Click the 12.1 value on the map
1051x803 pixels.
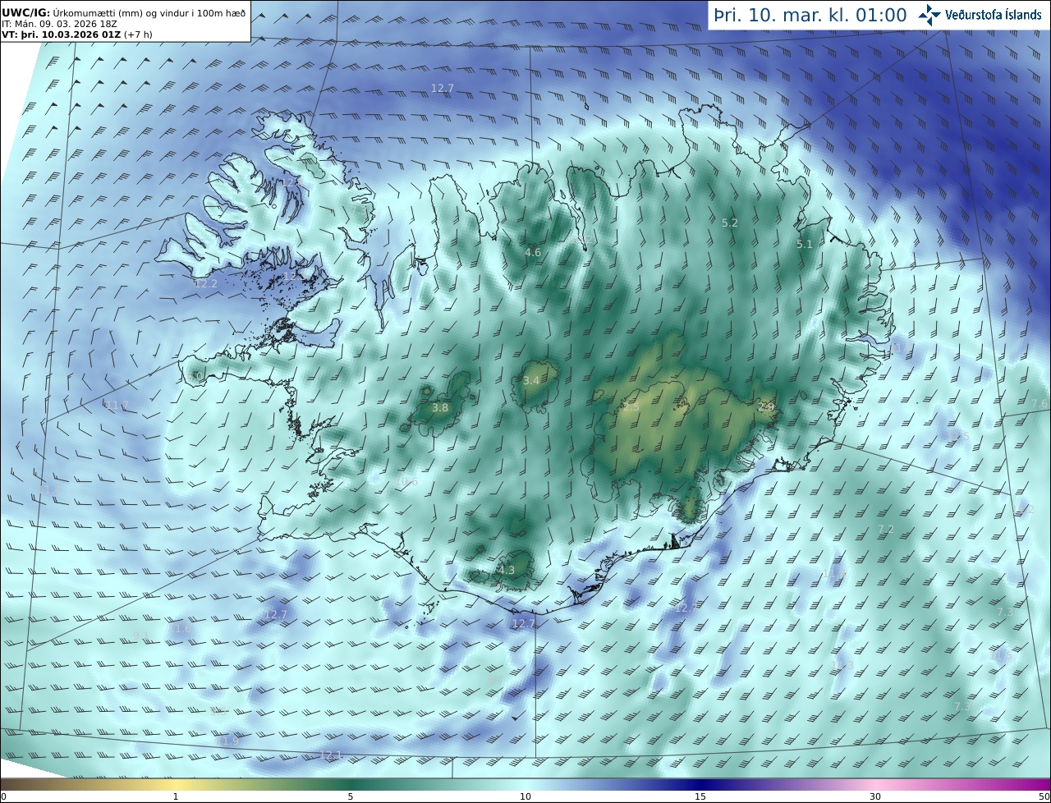tap(330, 755)
